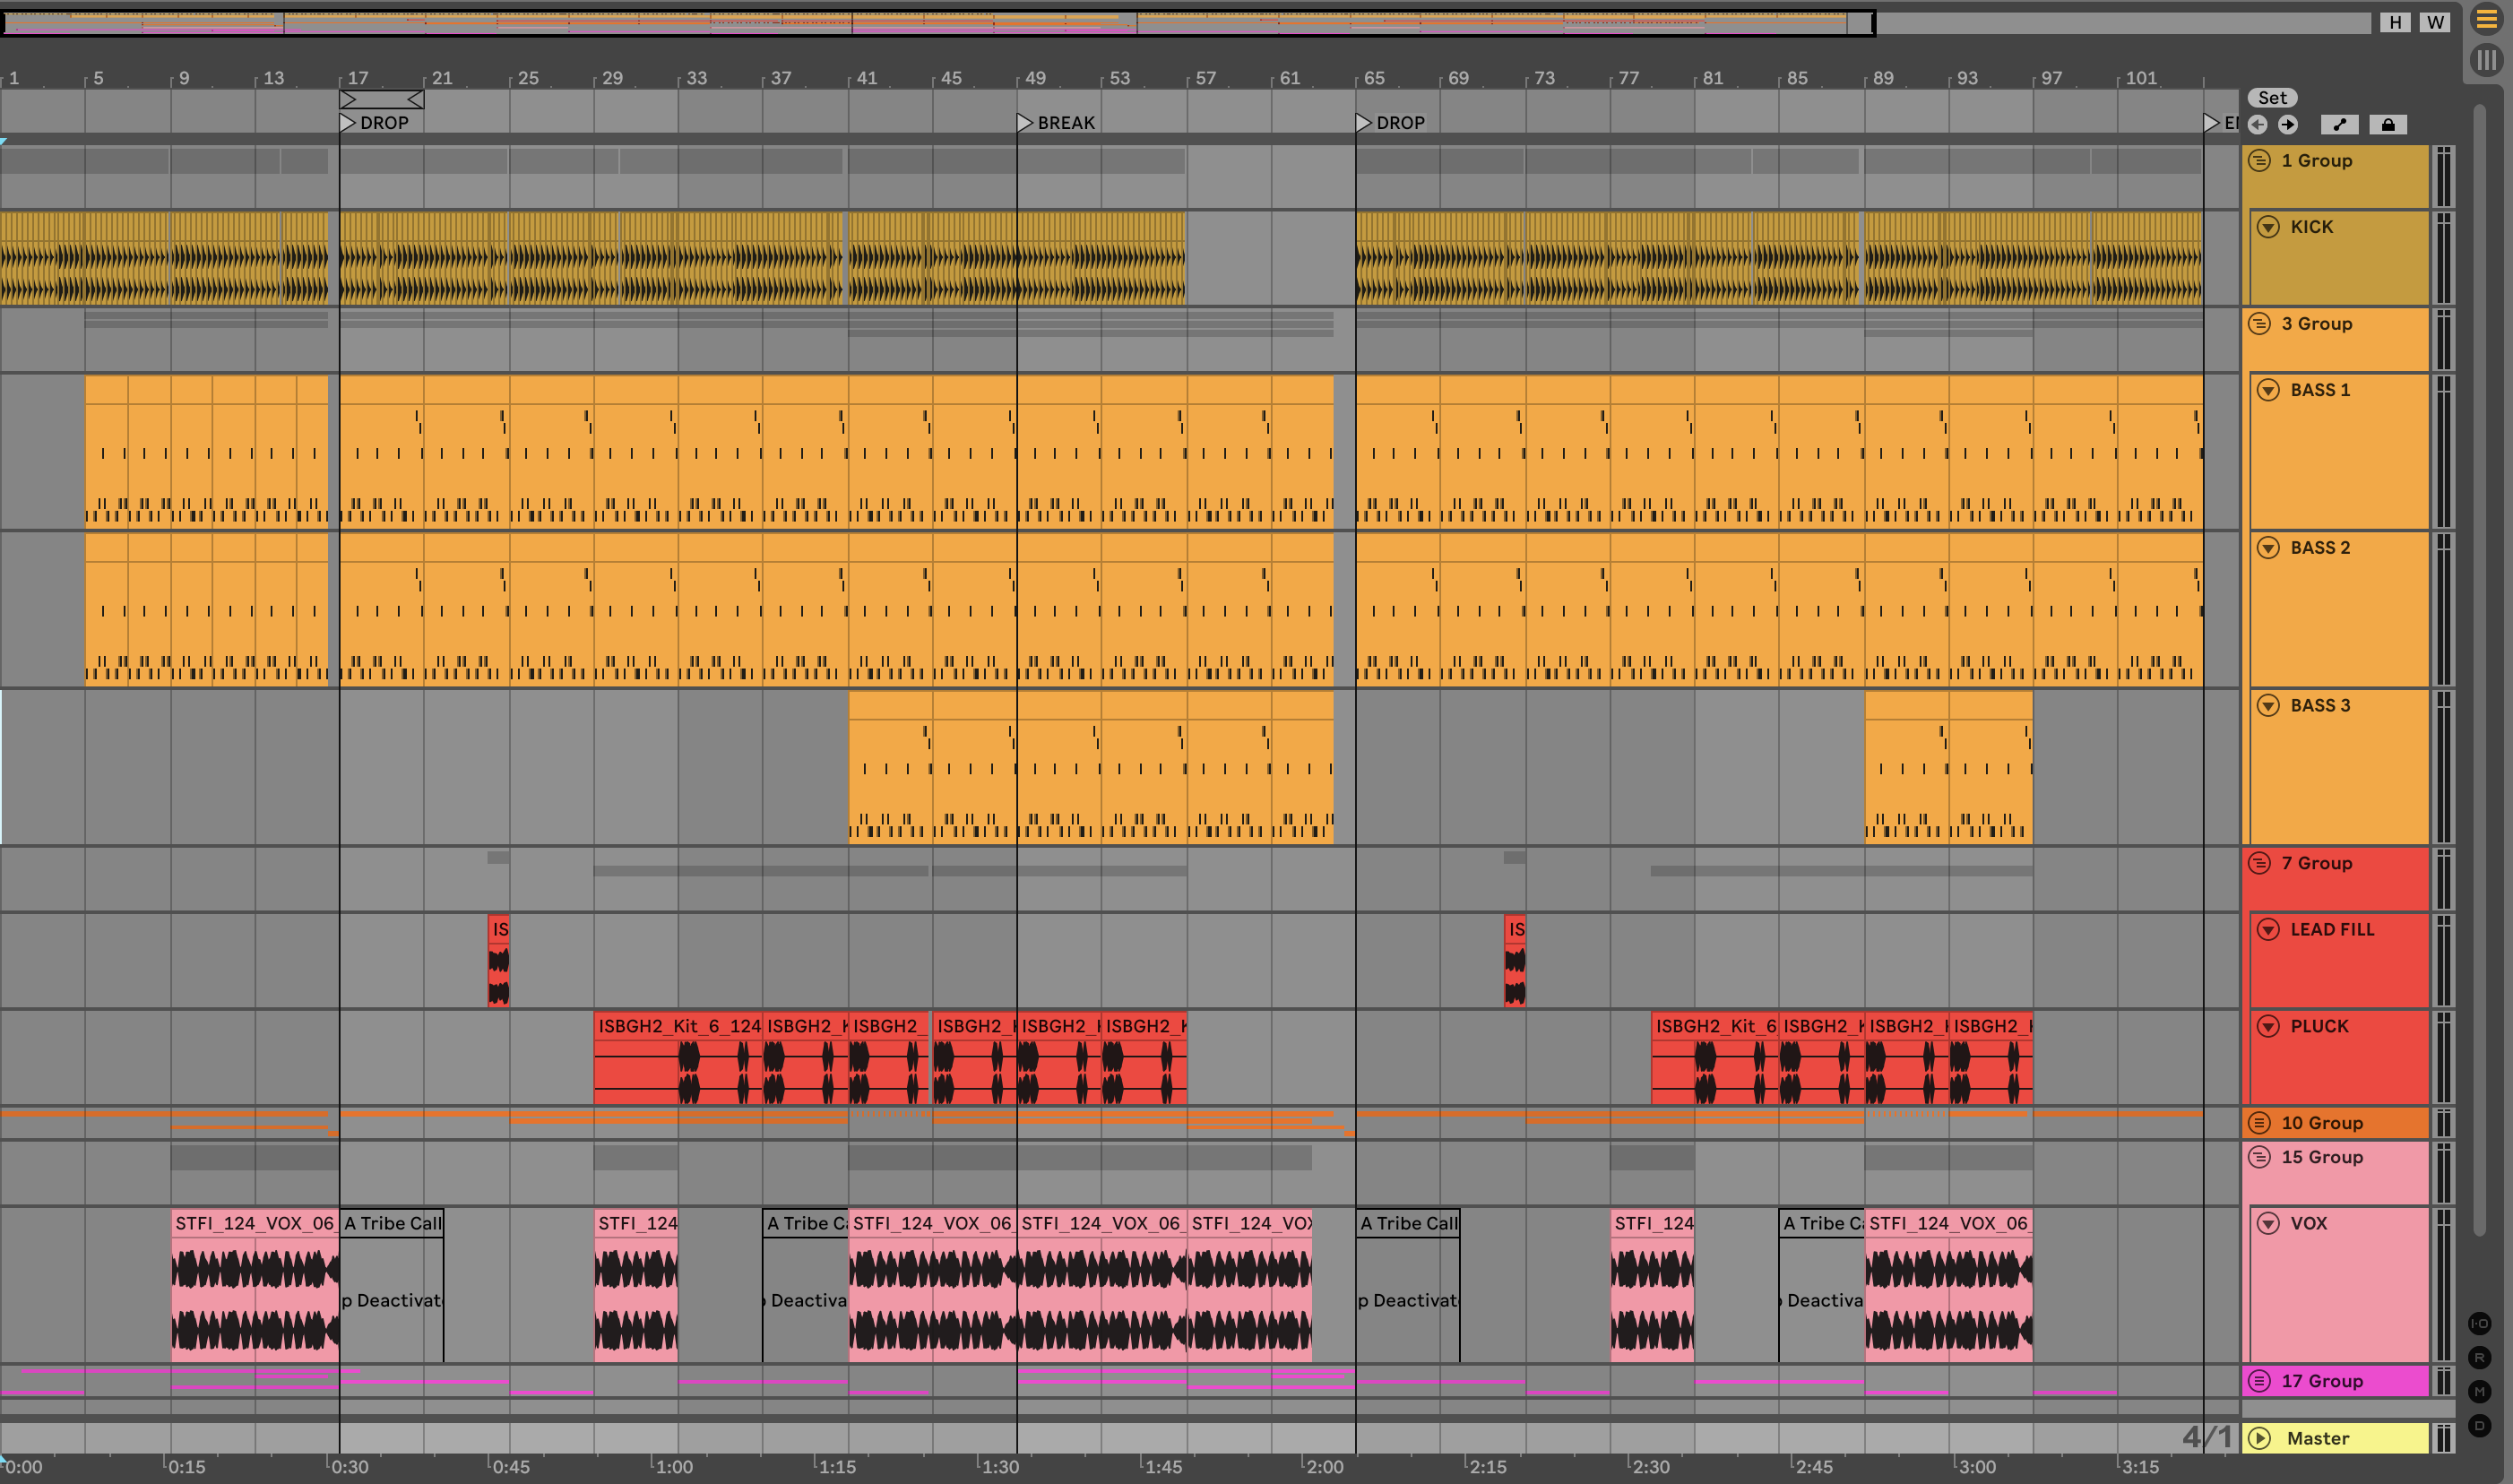
Task: Click the lock envelopes icon
Action: pos(2388,125)
